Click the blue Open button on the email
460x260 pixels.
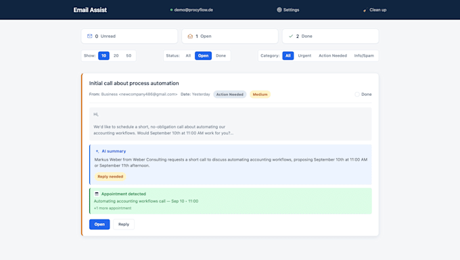(99, 224)
